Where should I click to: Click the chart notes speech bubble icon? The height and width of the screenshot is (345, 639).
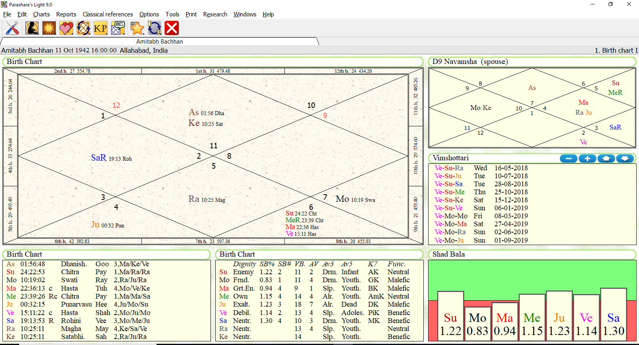click(118, 28)
